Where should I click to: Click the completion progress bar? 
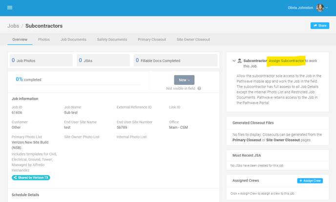[x=78, y=85]
